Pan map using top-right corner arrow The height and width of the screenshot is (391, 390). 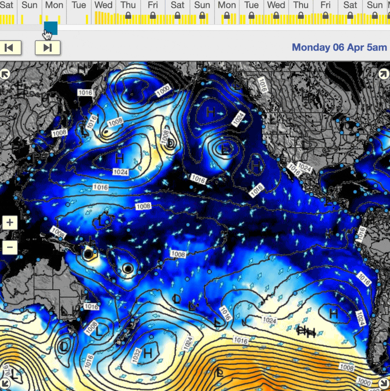pos(384,74)
